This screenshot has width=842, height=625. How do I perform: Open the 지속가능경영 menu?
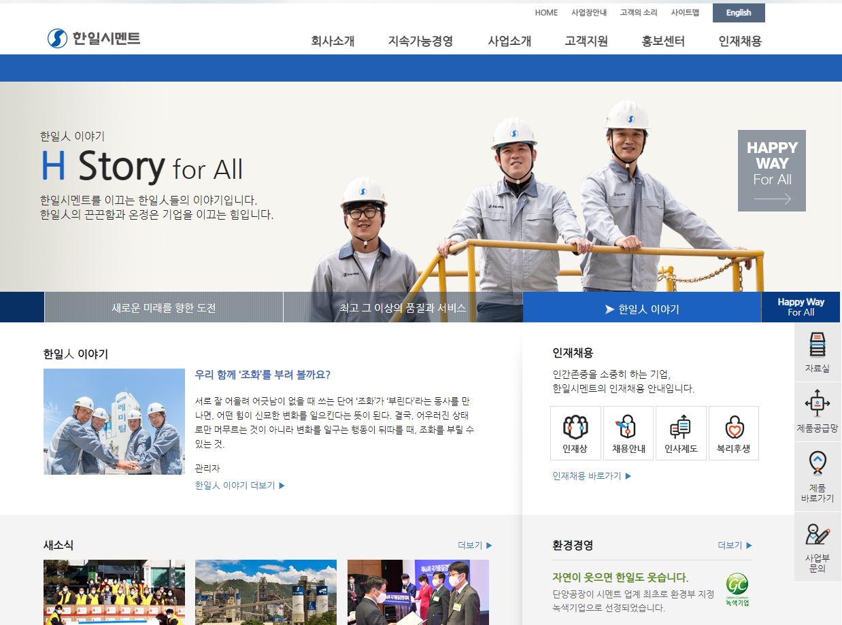(420, 41)
